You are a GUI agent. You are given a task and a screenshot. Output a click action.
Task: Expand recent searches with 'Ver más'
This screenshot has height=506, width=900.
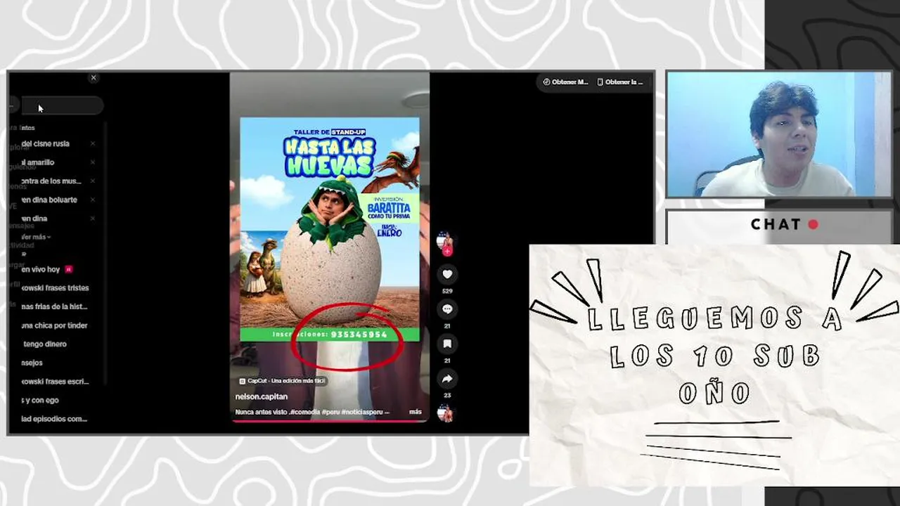click(x=36, y=237)
